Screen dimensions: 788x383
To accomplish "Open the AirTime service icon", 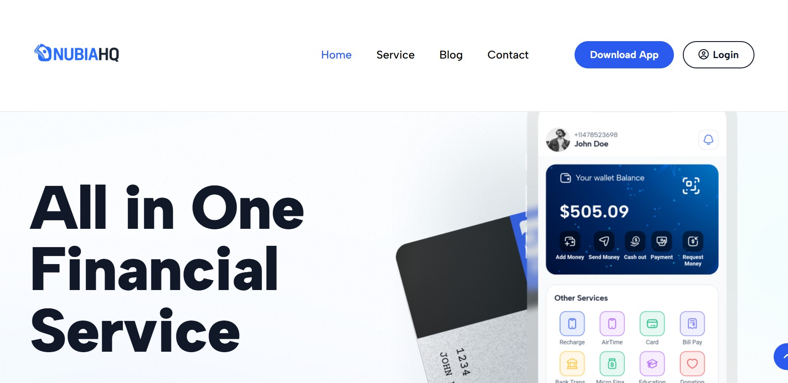I will [612, 324].
